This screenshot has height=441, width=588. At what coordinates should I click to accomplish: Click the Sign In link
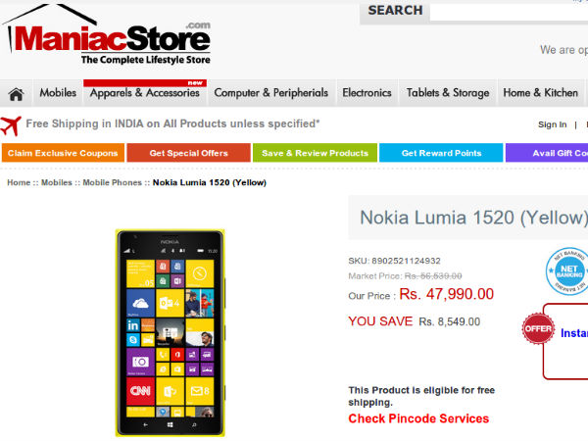552,124
